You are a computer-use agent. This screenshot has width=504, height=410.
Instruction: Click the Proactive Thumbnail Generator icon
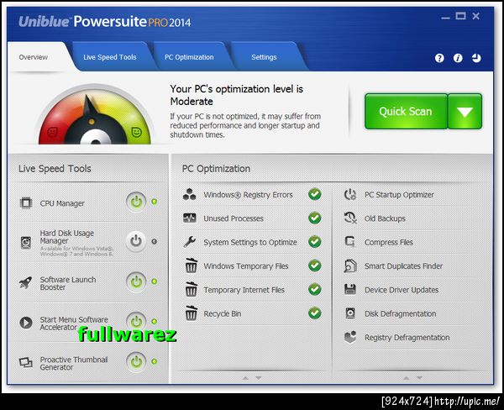click(26, 362)
